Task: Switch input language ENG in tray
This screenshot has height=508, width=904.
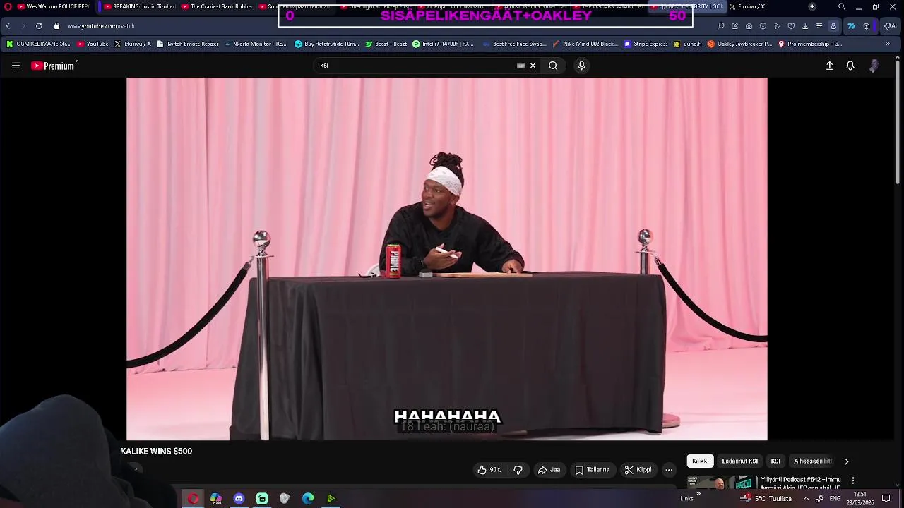Action: click(835, 499)
